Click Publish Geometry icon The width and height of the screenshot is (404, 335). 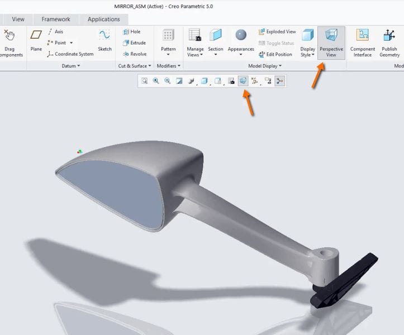[x=389, y=42]
